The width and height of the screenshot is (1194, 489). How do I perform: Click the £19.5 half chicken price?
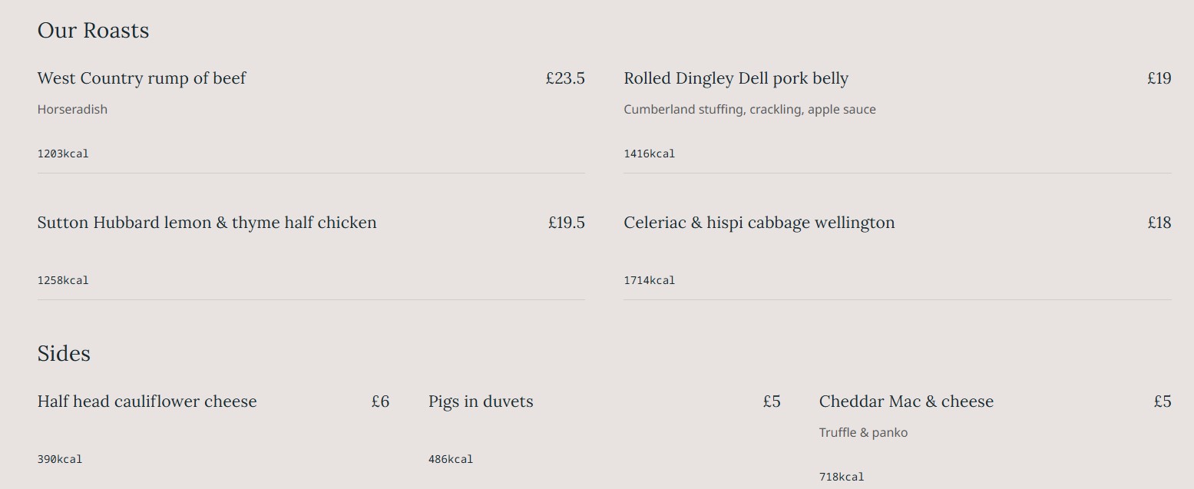point(566,223)
